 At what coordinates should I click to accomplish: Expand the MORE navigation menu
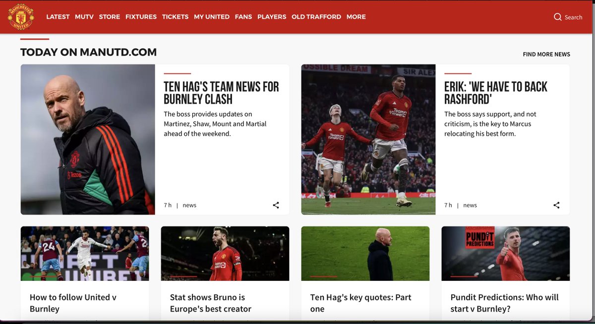(x=356, y=17)
